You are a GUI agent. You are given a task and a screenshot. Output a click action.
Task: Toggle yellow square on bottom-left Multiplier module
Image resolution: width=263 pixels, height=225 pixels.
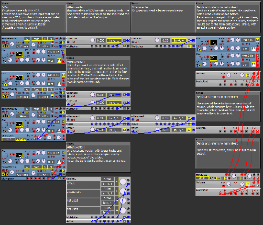(59, 178)
